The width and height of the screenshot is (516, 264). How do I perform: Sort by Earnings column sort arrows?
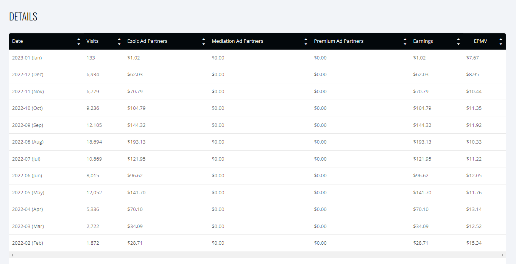[458, 42]
